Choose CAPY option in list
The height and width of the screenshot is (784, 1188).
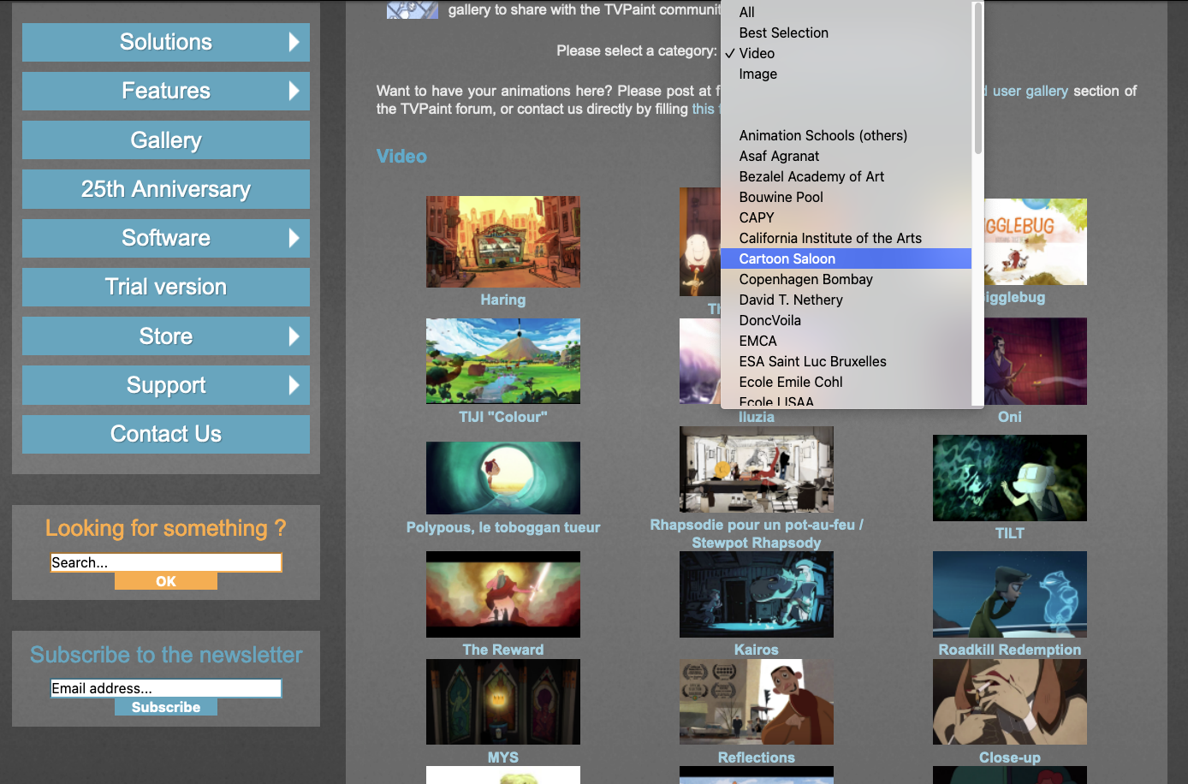click(x=846, y=217)
